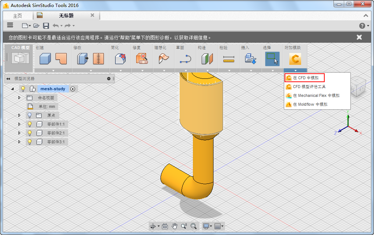Hide component 零部件3:1 via lightbulb
The width and height of the screenshot is (374, 235).
click(x=29, y=142)
